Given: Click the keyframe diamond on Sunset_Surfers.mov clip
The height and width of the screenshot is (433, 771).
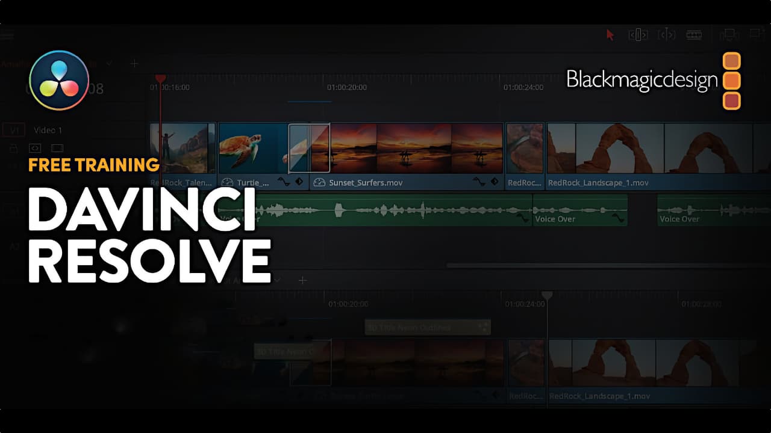Looking at the screenshot, I should [494, 182].
